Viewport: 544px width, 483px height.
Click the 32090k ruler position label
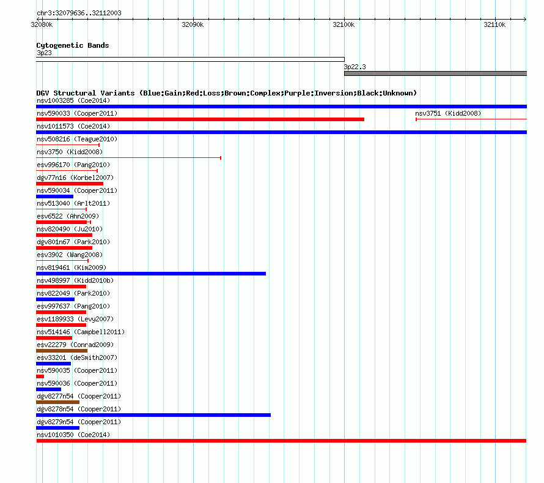193,24
